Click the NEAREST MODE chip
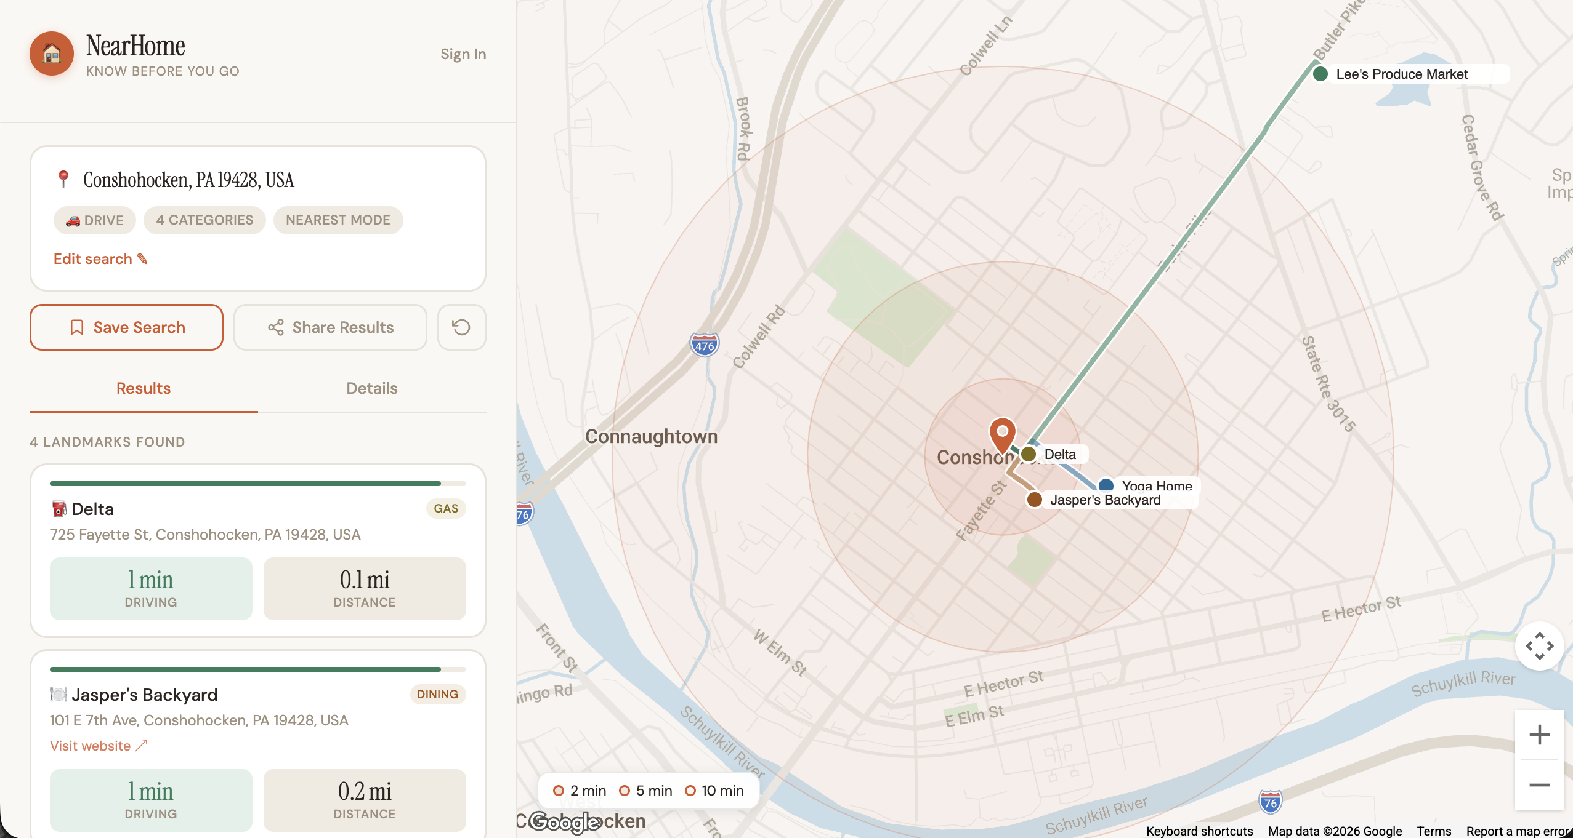 pyautogui.click(x=338, y=220)
